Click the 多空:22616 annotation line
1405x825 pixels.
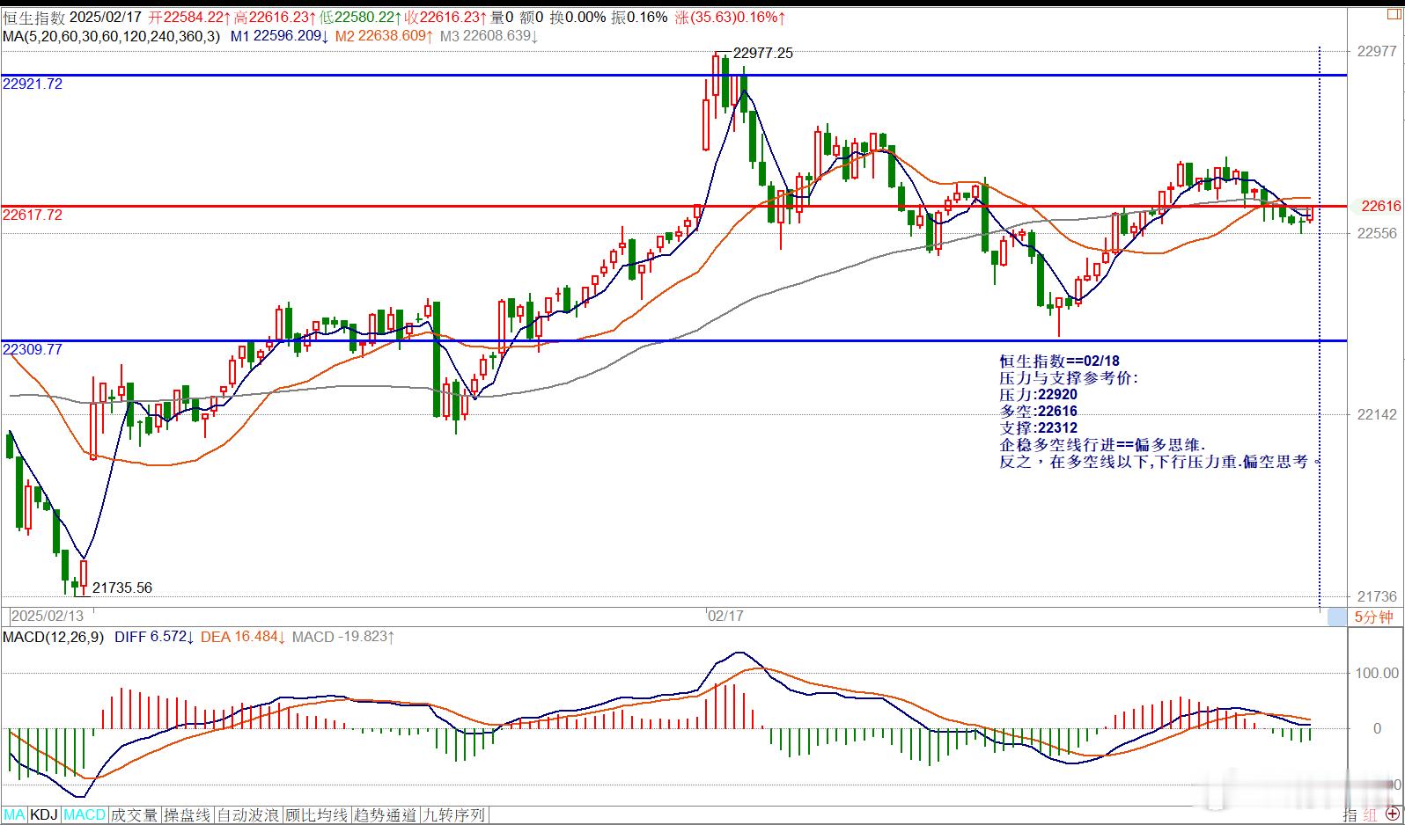(x=1038, y=412)
